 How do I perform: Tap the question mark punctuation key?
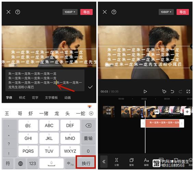click(9, 144)
